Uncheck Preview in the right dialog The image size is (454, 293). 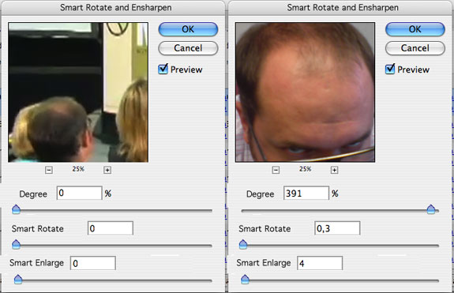click(x=390, y=69)
